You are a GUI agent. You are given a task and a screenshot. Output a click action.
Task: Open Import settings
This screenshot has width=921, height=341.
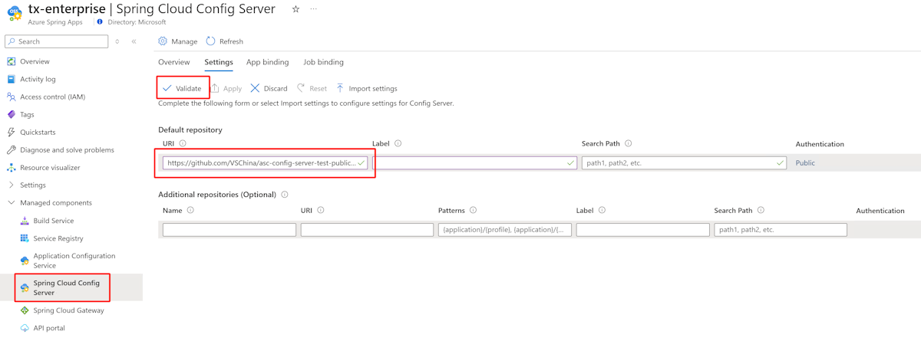click(366, 88)
